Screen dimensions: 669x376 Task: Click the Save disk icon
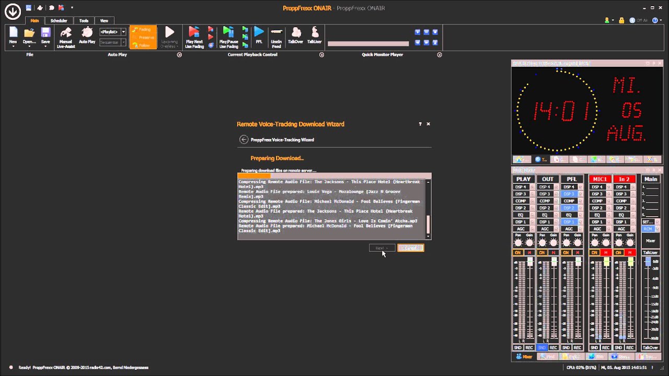(x=45, y=32)
